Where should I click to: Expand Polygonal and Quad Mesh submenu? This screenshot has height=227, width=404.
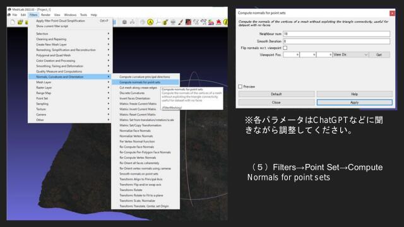pos(70,55)
